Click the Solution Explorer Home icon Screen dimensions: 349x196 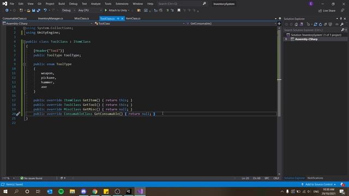click(x=296, y=24)
